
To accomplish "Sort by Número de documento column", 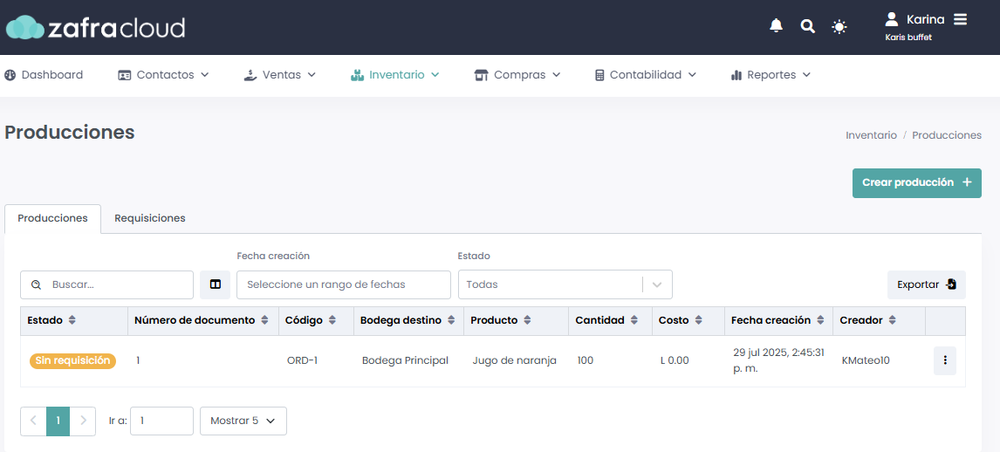I will tap(202, 320).
